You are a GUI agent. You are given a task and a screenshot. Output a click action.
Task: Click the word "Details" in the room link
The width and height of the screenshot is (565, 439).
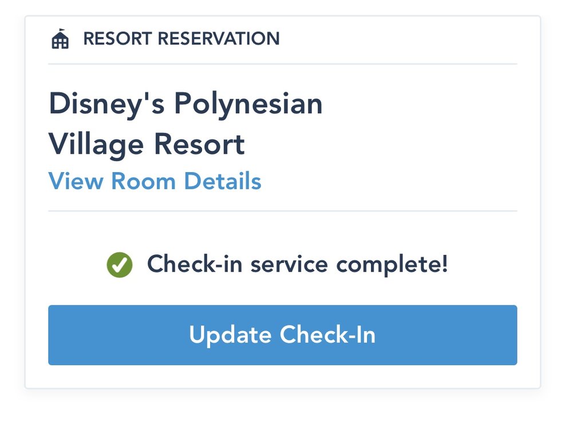pyautogui.click(x=223, y=181)
